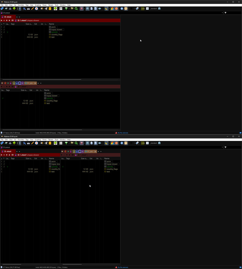Click the magnifying glass search icon in bottom window toolbar
Viewport: 242px width, 269px height.
coord(76,143)
